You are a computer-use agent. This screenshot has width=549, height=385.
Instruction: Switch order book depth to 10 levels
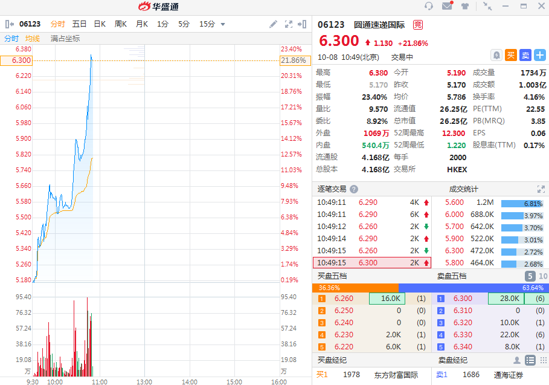click(x=543, y=276)
